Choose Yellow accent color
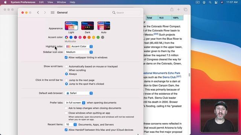This screenshot has height=135, width=241. pyautogui.click(x=94, y=37)
